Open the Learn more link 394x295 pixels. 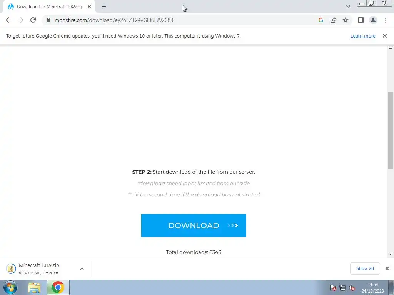[363, 36]
